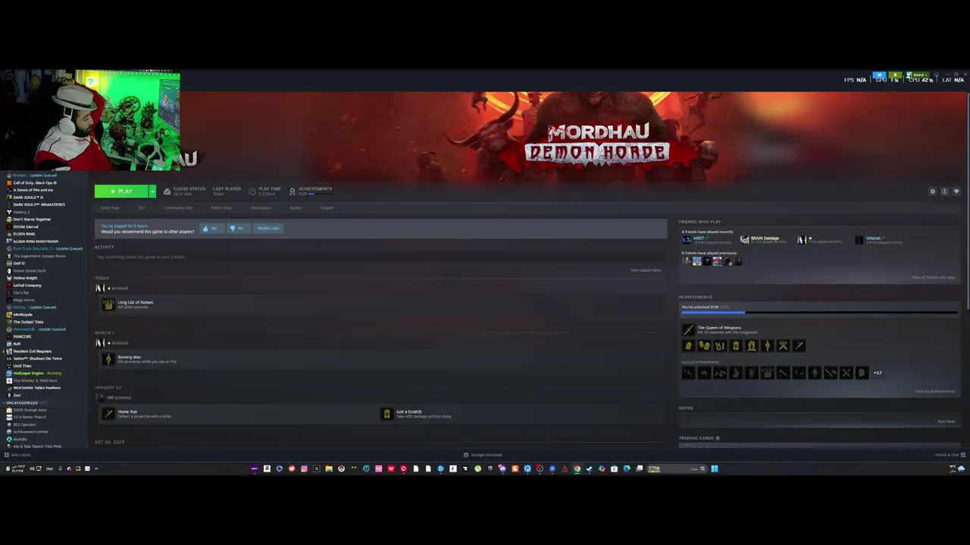The width and height of the screenshot is (970, 545).
Task: Open game settings gear icon
Action: click(x=933, y=192)
